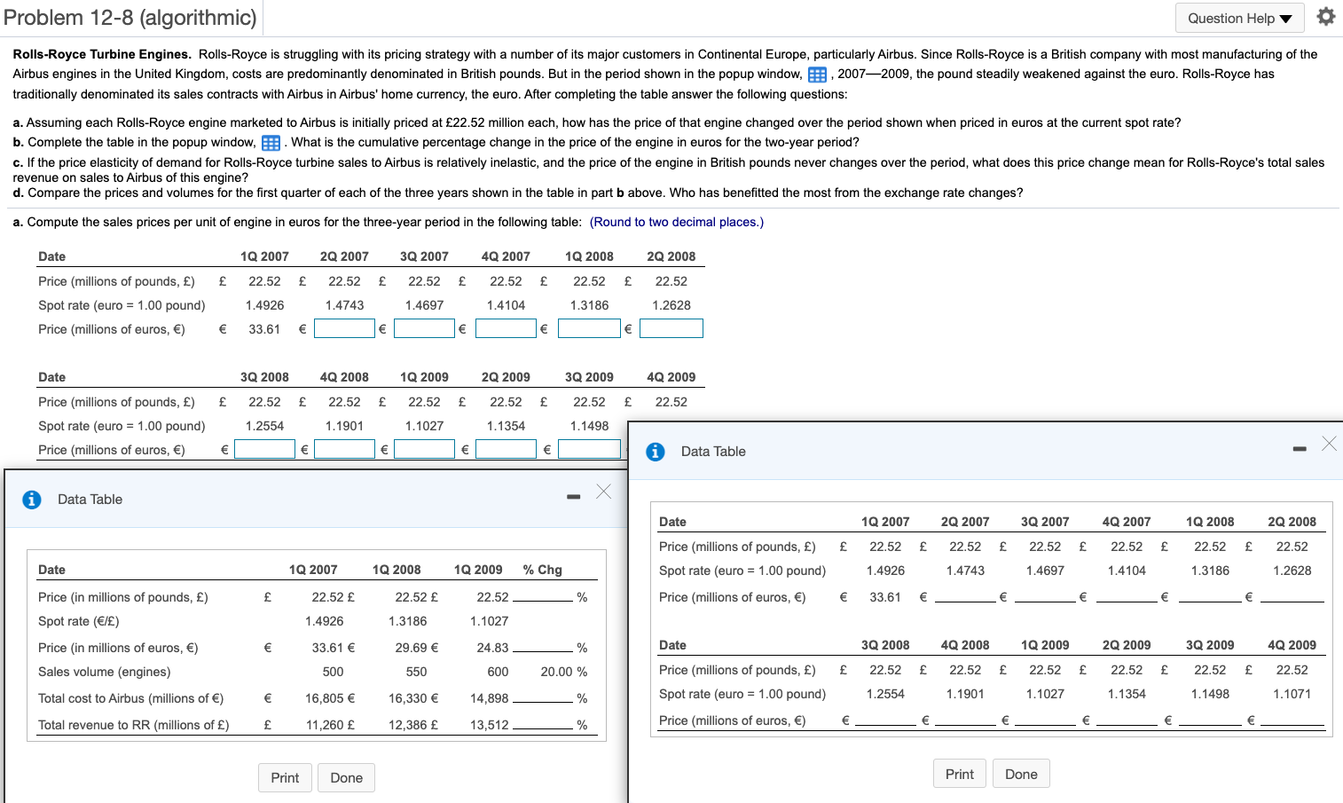Focus the euro price field for 3Q 2009
The height and width of the screenshot is (803, 1343).
pos(589,449)
